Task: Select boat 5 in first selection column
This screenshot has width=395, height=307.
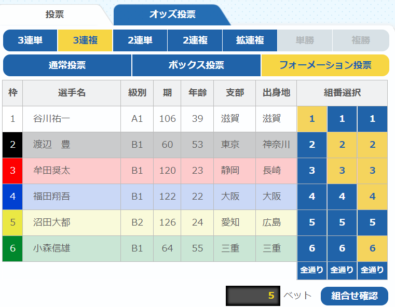Action: (312, 222)
